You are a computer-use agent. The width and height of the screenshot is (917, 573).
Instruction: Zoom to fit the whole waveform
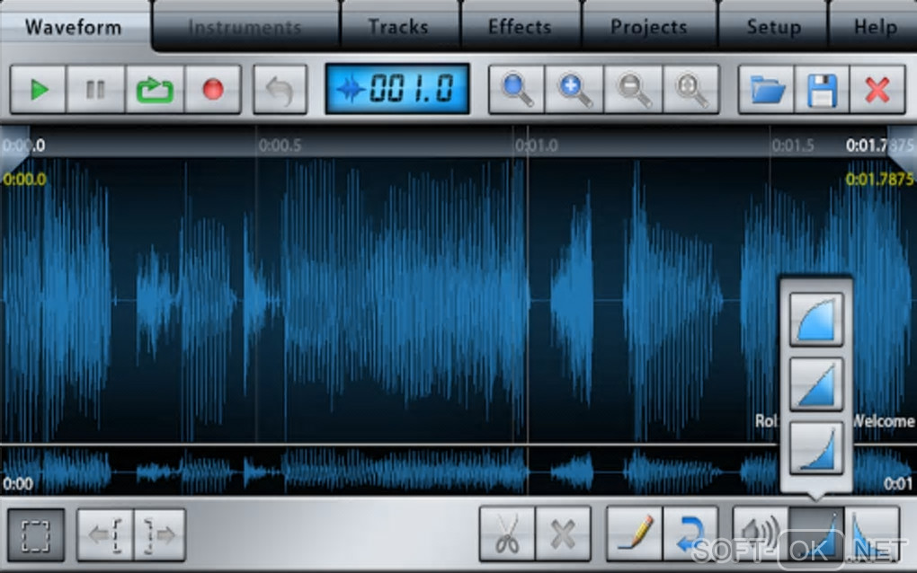tap(690, 90)
